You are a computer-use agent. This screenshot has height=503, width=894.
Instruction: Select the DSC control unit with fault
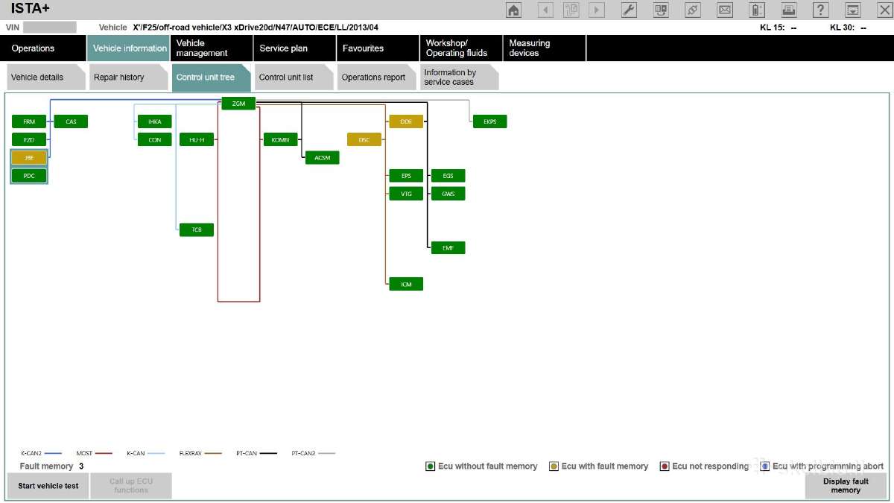[364, 139]
